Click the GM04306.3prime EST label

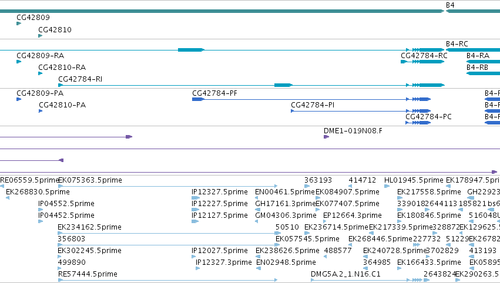[286, 215]
